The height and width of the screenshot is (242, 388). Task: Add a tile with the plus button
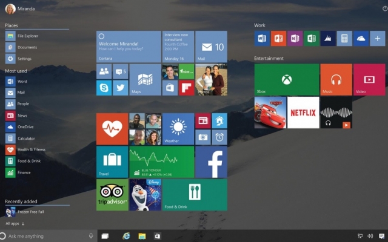(377, 39)
